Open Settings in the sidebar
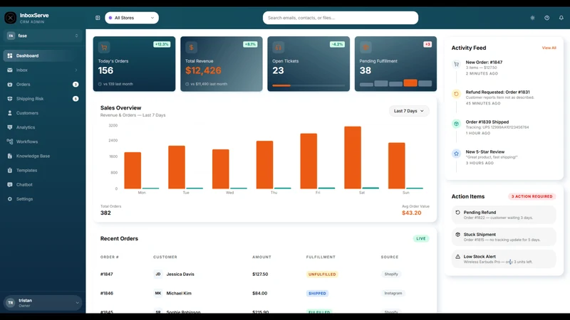This screenshot has height=320, width=570. (x=42, y=199)
